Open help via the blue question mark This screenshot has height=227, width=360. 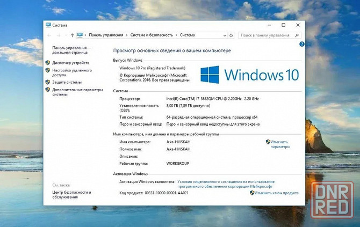tap(301, 44)
